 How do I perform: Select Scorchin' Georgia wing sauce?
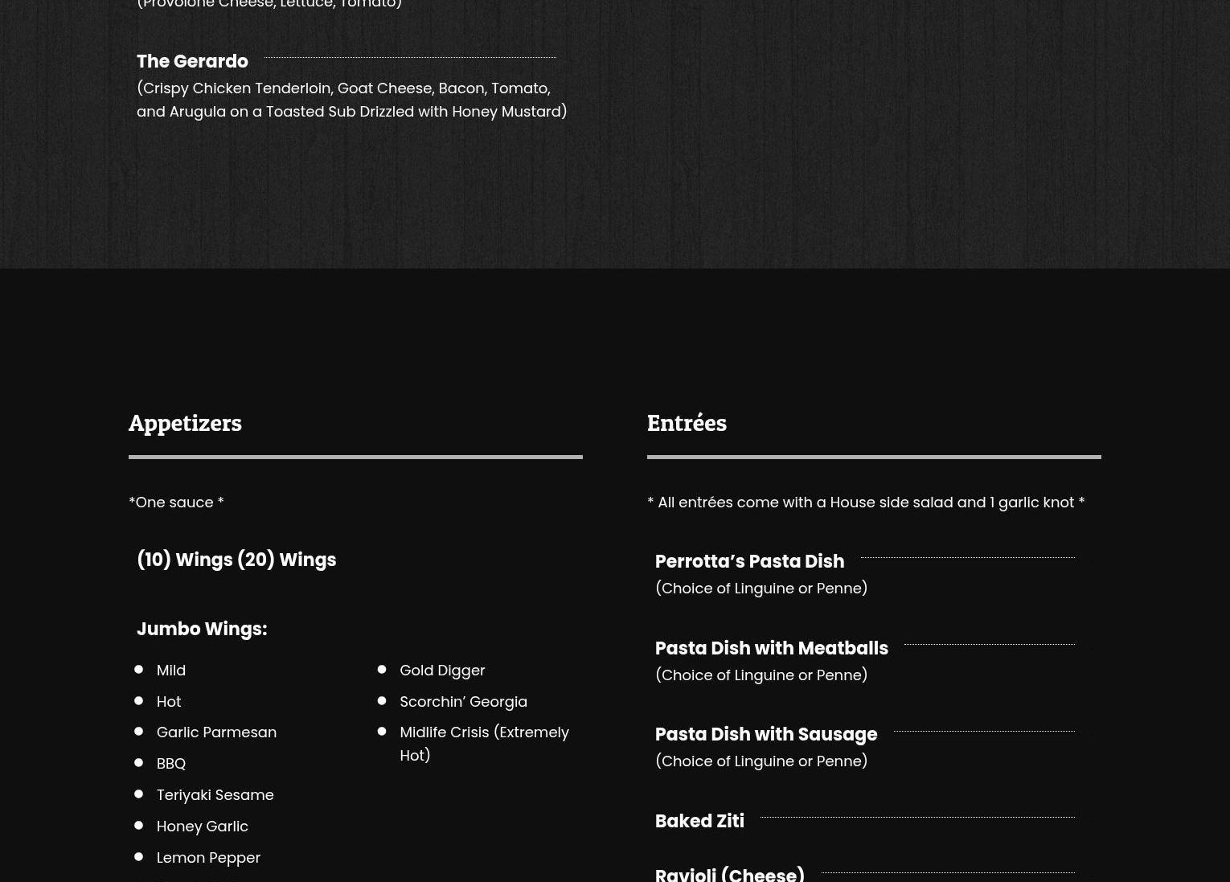pos(463,701)
